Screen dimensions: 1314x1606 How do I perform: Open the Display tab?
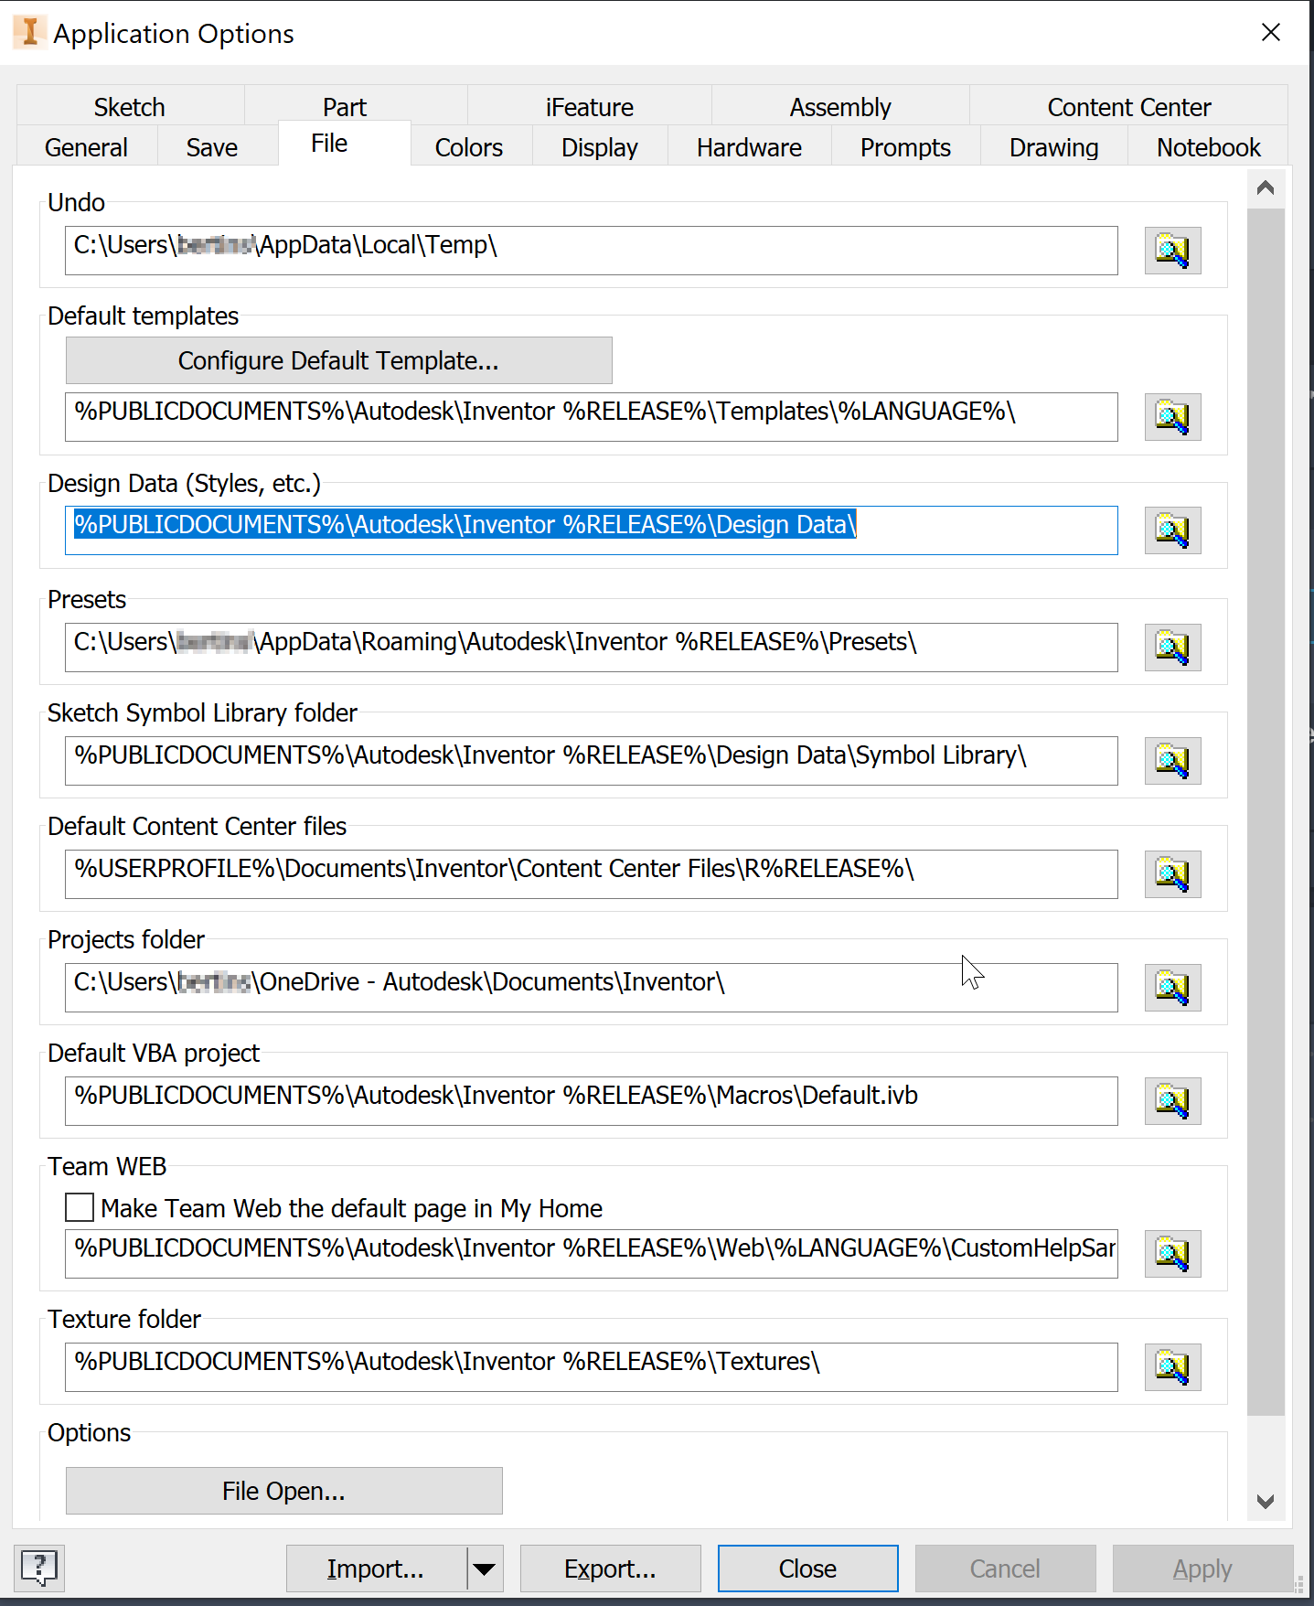(600, 147)
